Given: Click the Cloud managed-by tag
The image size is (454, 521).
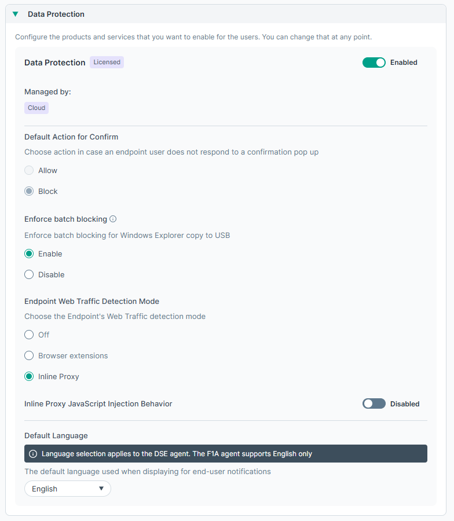Looking at the screenshot, I should tap(36, 108).
